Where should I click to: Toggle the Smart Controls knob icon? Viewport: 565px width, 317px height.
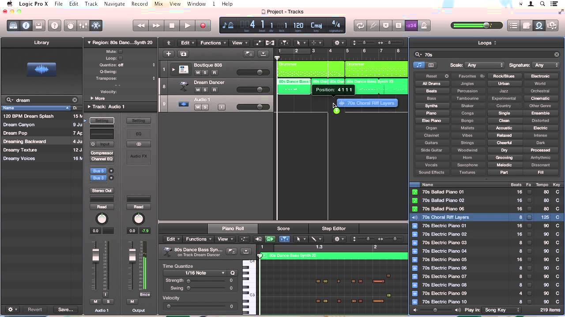click(x=71, y=26)
